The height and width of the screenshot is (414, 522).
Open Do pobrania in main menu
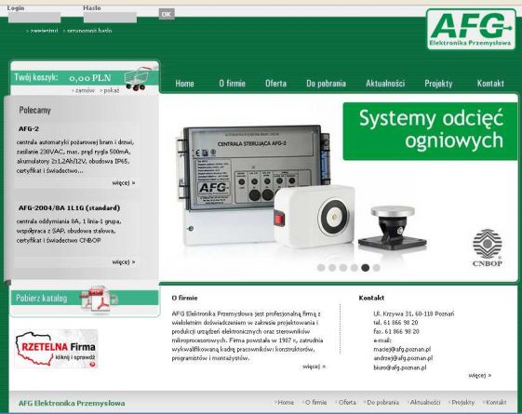click(326, 83)
